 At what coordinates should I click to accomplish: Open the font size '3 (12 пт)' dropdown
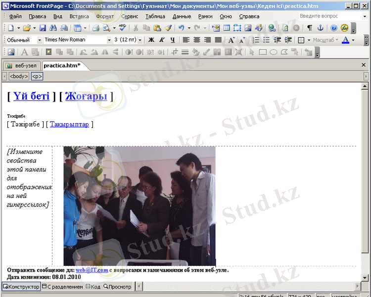(x=140, y=40)
